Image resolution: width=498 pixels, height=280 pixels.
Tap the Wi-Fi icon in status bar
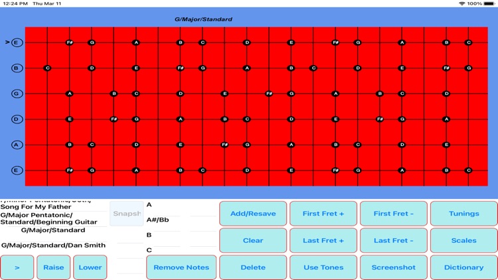[x=461, y=3]
